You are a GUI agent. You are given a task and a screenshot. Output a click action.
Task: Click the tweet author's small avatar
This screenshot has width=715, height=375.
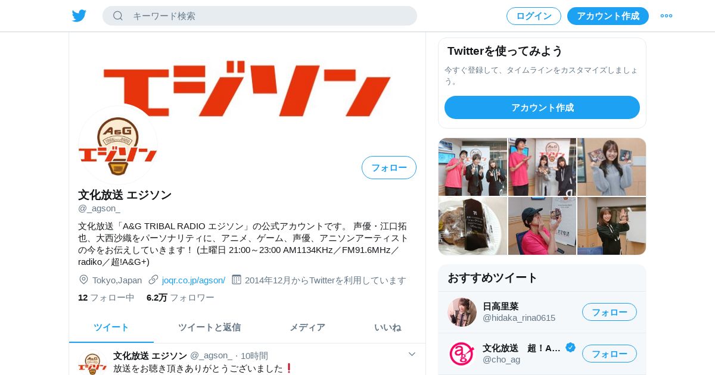click(92, 363)
